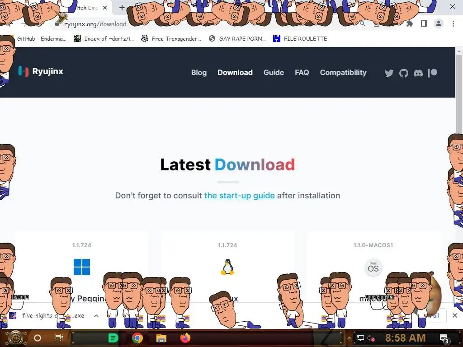
Task: Open the notification center icon
Action: click(444, 338)
